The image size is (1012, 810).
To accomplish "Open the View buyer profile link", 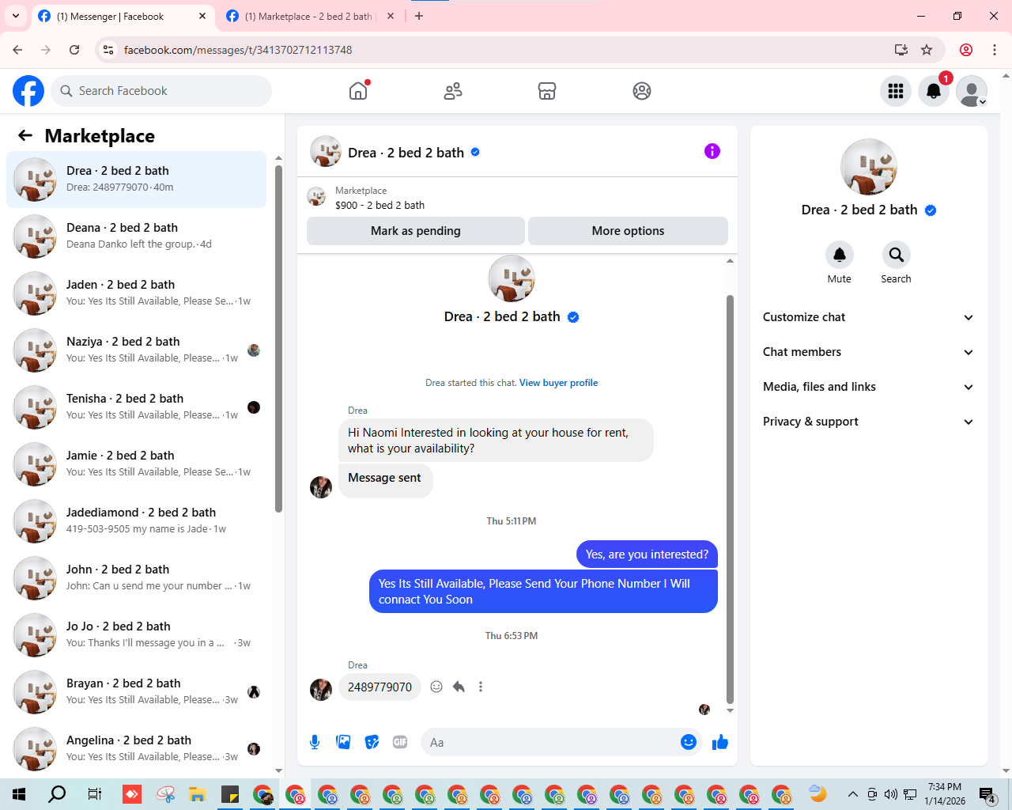I will click(x=558, y=383).
